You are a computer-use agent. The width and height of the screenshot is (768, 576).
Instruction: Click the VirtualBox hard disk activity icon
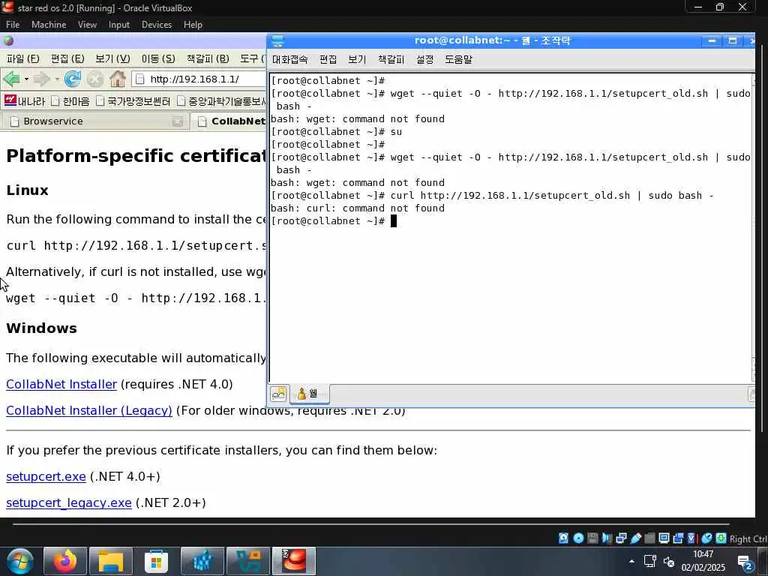(564, 538)
